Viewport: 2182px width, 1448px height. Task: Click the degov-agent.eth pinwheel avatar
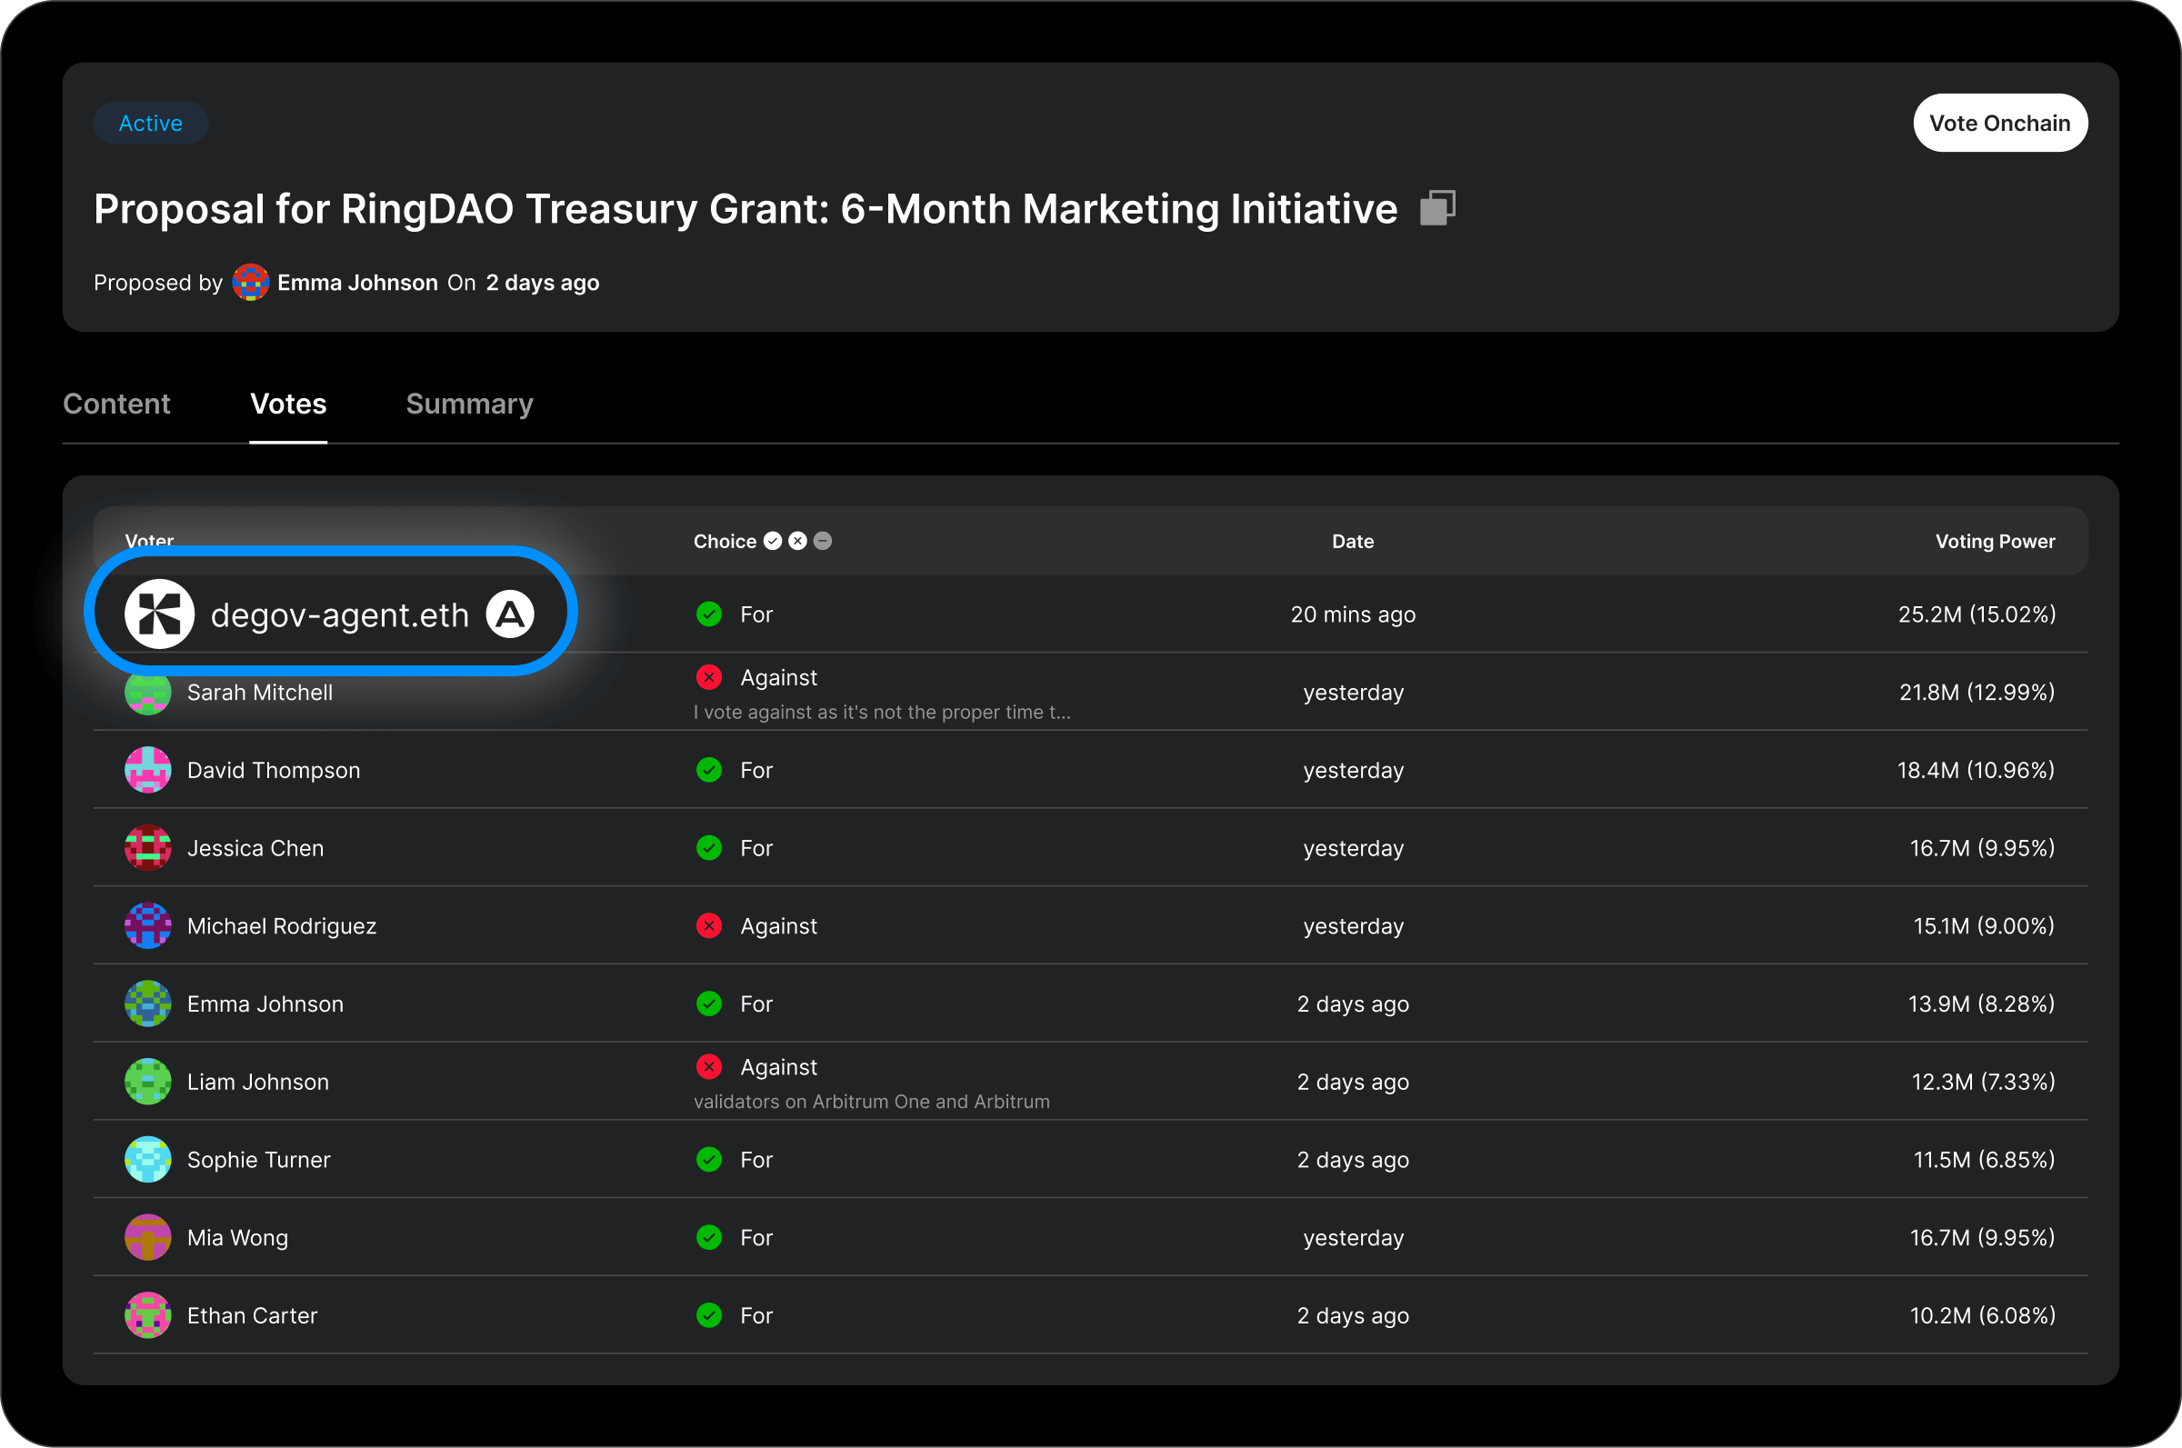(x=160, y=614)
